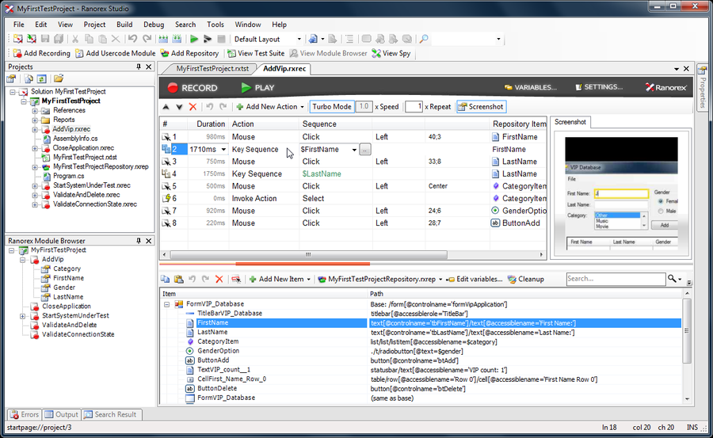713x438 pixels.
Task: Toggle Turbo Mode
Action: click(331, 107)
